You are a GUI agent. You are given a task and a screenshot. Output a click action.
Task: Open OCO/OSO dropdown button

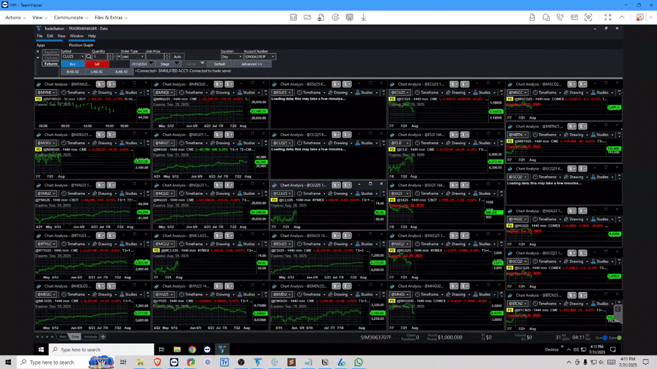(x=141, y=64)
